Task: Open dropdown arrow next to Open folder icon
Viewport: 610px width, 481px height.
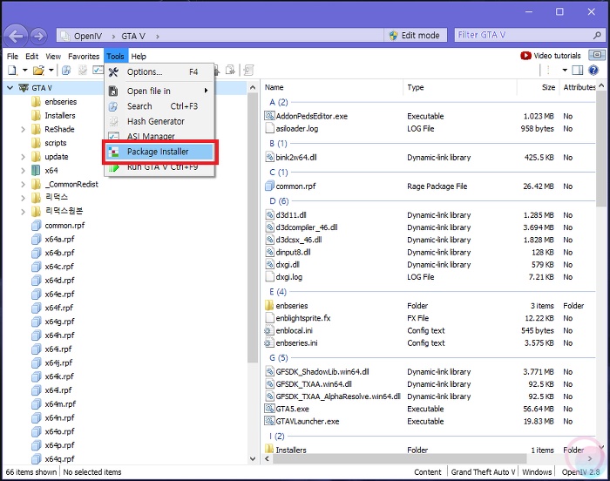Action: coord(51,71)
